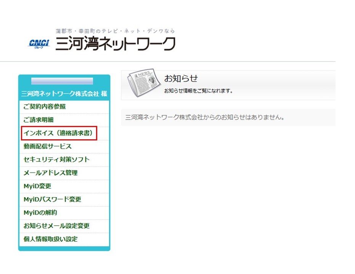The width and height of the screenshot is (355, 274).
Task: Click the blurred user name bar
Action: click(62, 81)
